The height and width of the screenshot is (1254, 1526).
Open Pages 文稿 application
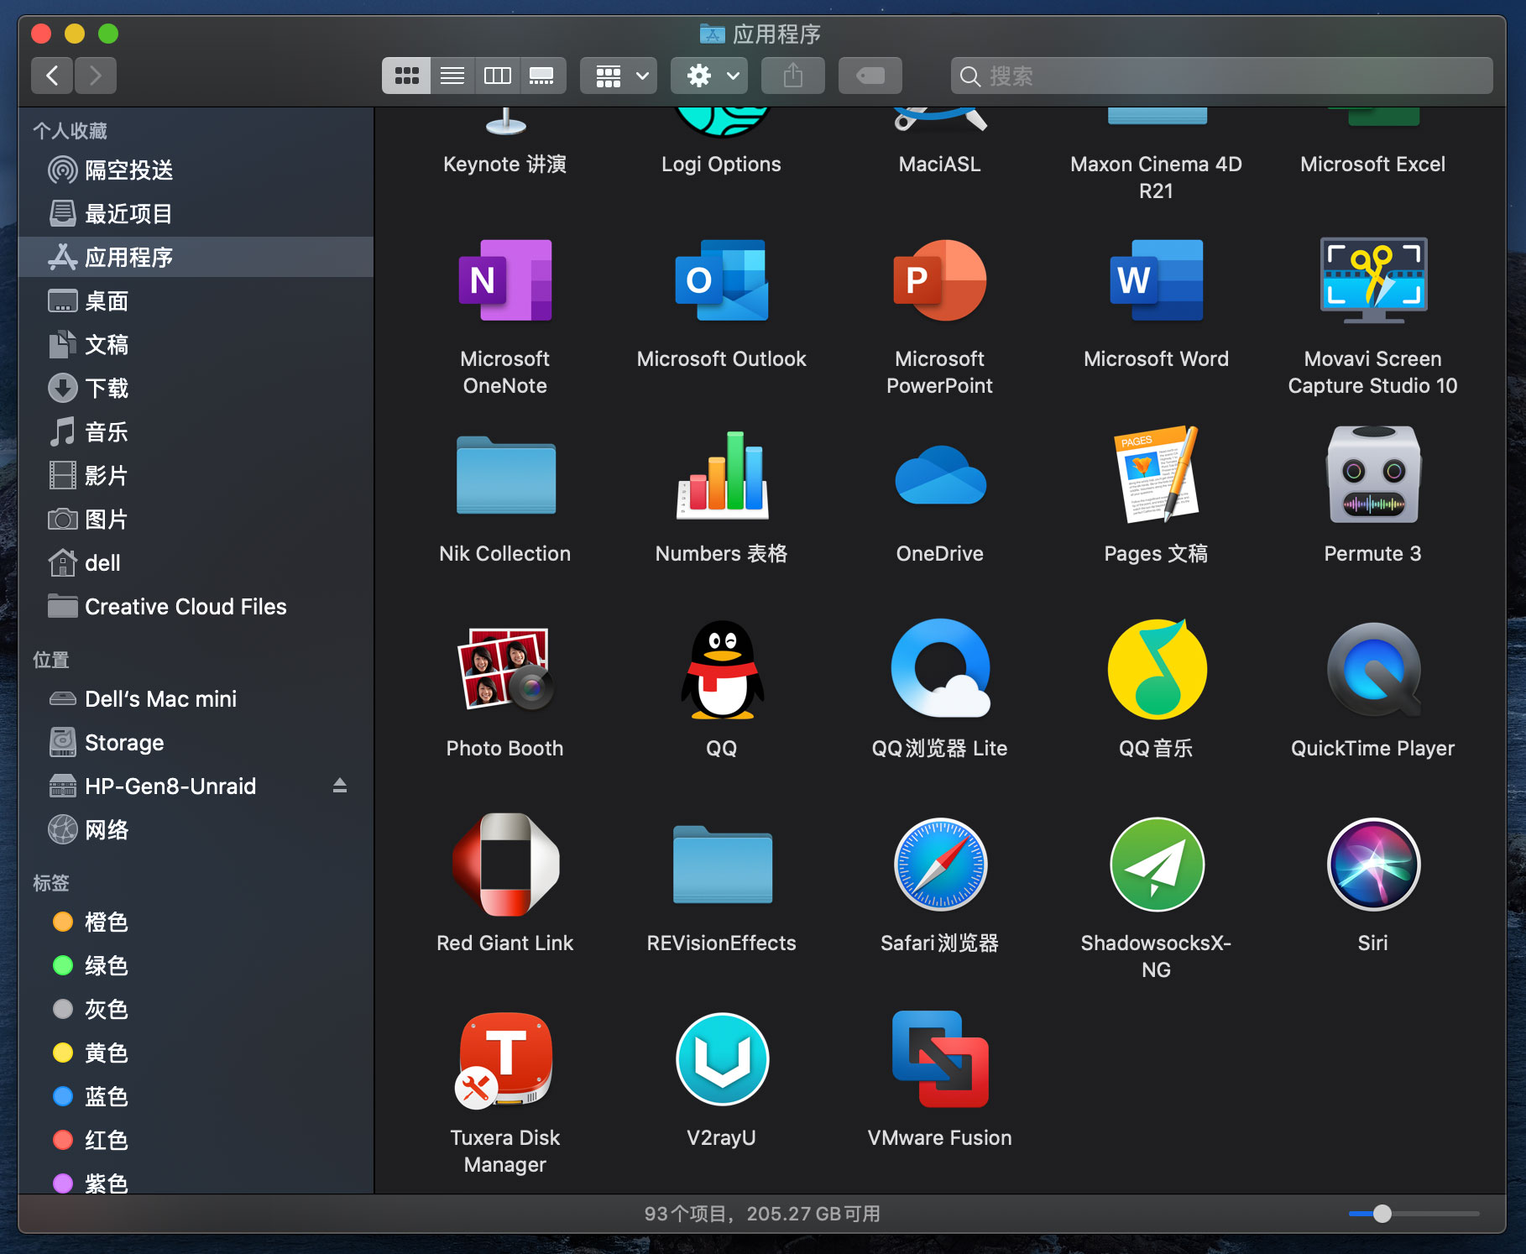point(1157,475)
